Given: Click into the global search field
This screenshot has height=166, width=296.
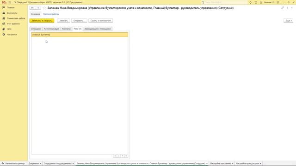Looking at the screenshot, I should pos(226,2).
